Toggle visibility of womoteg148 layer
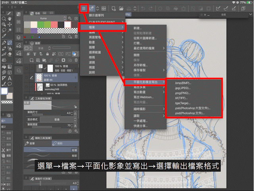254x191 pixels. coord(26,87)
